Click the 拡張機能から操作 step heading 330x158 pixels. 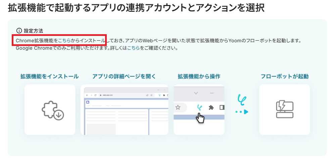point(199,76)
